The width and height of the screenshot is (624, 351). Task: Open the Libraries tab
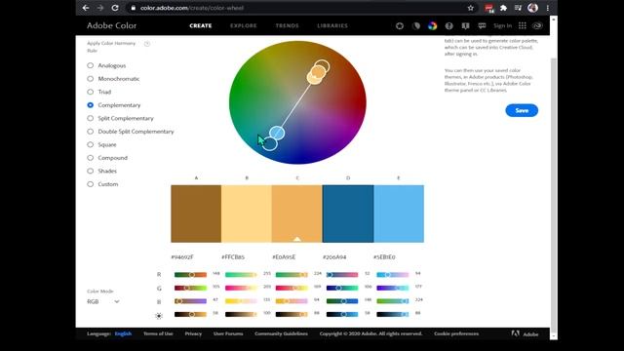tap(332, 26)
